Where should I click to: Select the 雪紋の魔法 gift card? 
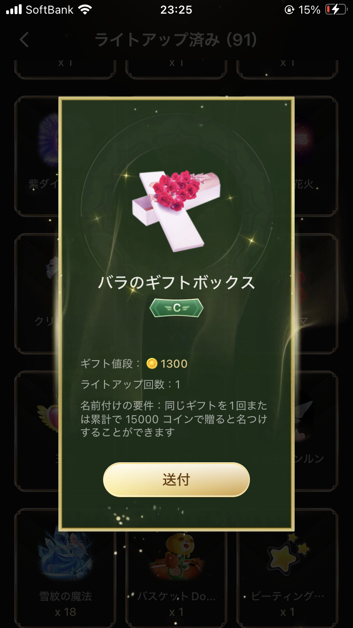(65, 568)
